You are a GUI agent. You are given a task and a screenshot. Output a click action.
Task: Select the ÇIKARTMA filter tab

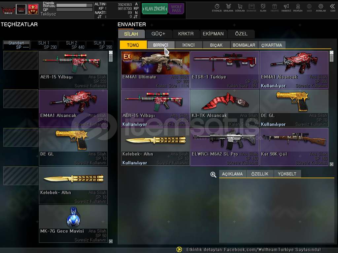[272, 45]
